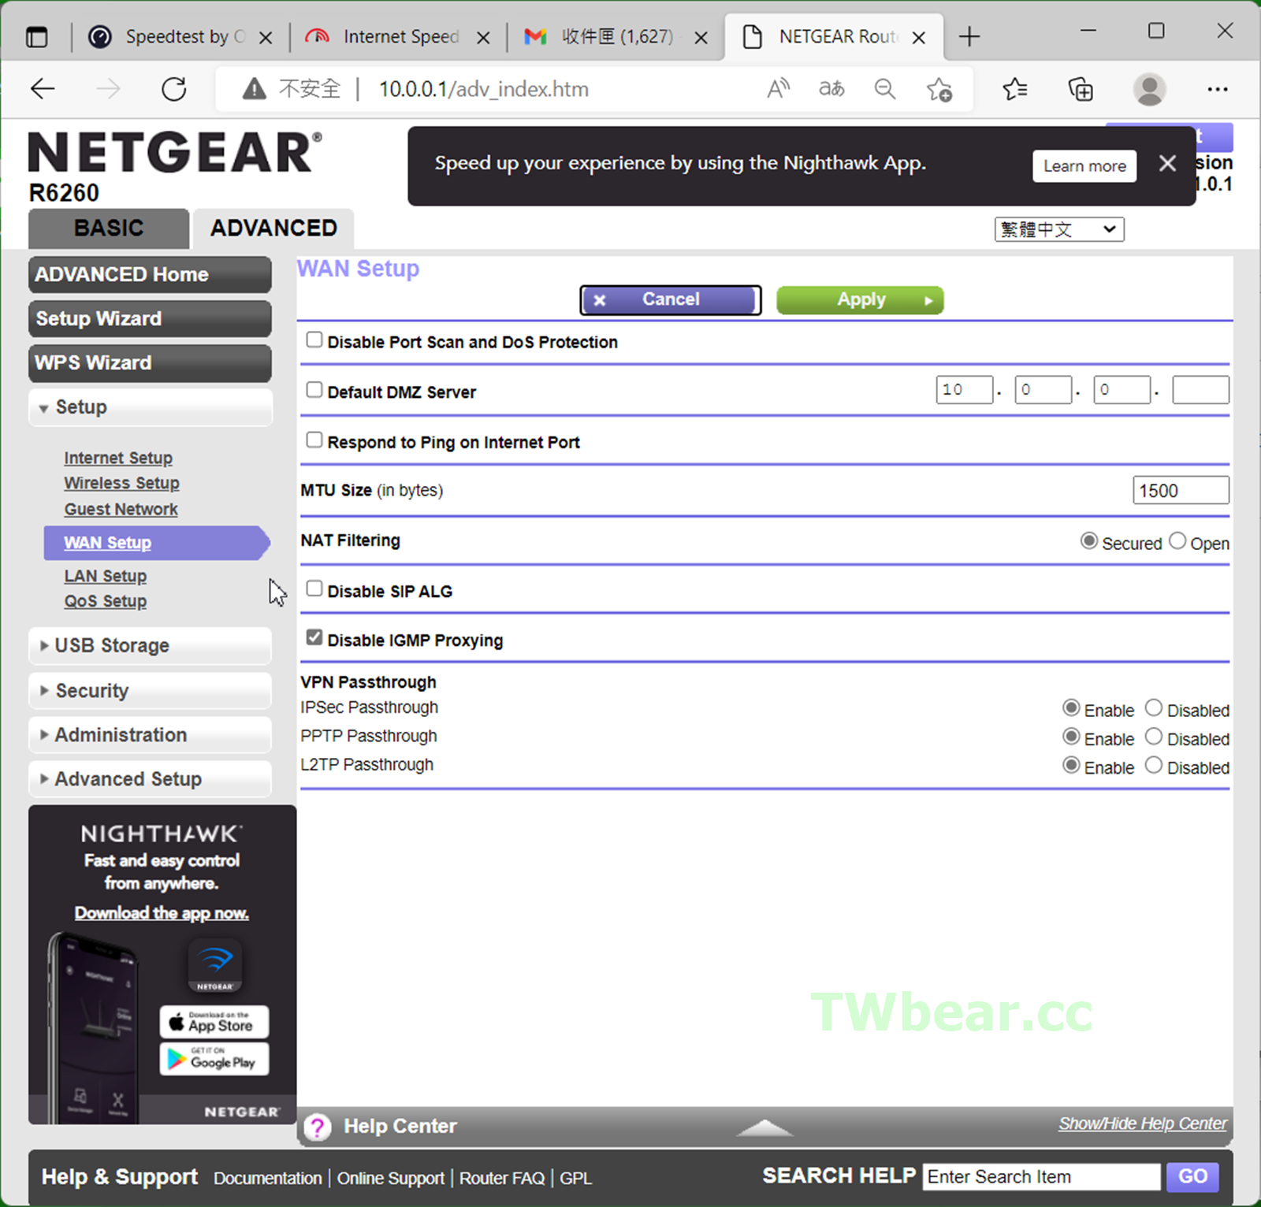Screen dimensions: 1261x1207
Task: Dismiss the Nighthawk App banner
Action: (1167, 163)
